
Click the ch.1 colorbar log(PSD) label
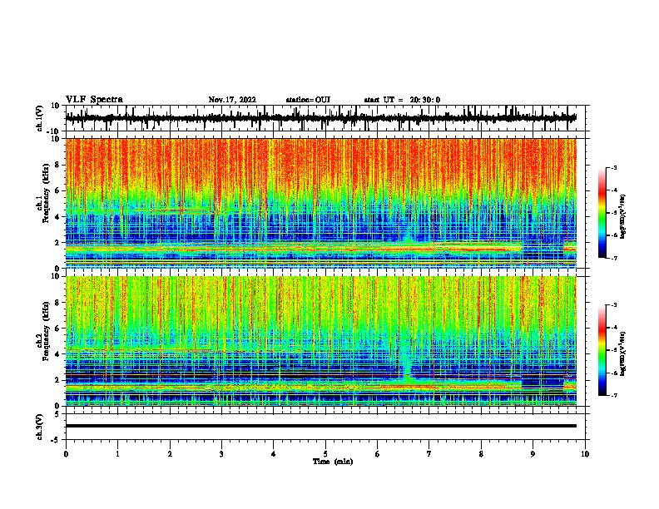(x=623, y=216)
